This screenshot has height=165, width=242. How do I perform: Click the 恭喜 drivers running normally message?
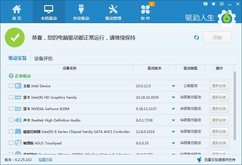click(84, 38)
